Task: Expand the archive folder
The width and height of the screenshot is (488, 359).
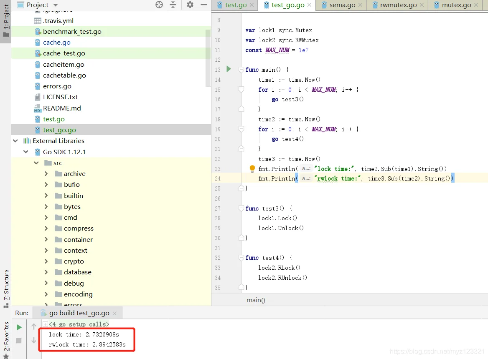Action: (x=46, y=173)
